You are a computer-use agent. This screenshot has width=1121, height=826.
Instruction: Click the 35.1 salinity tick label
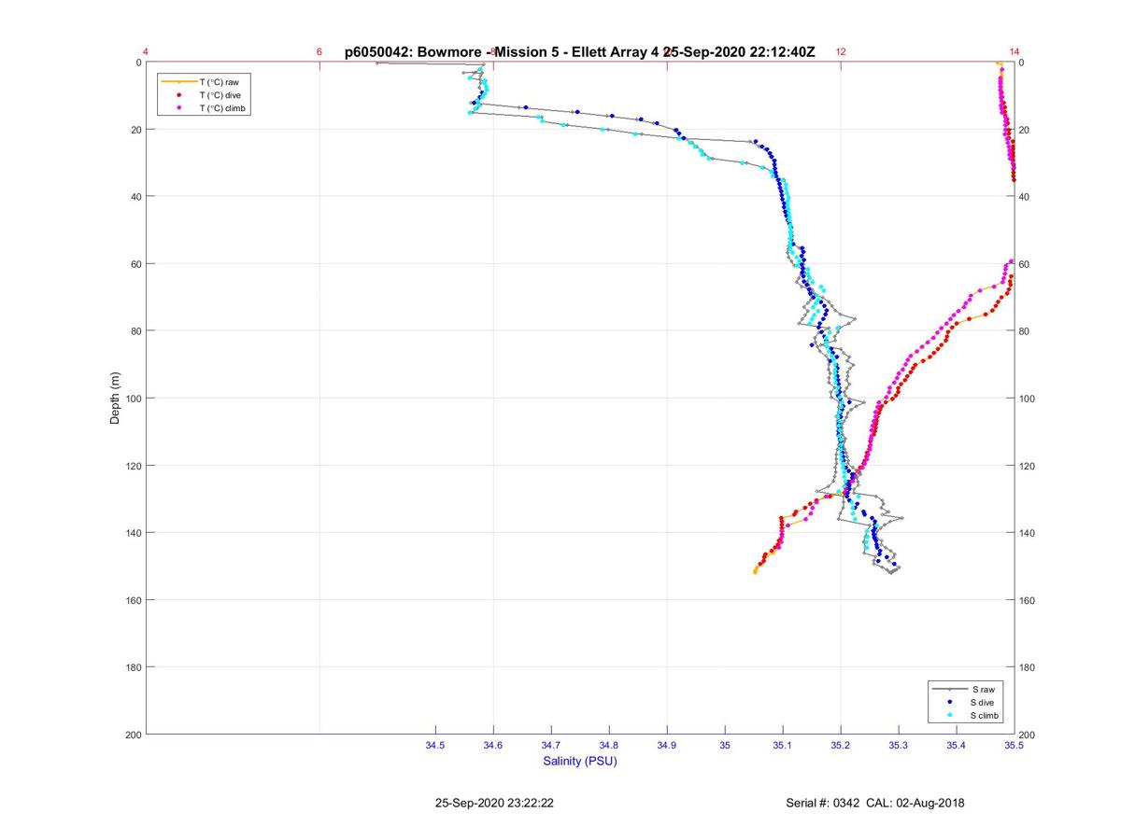[783, 746]
